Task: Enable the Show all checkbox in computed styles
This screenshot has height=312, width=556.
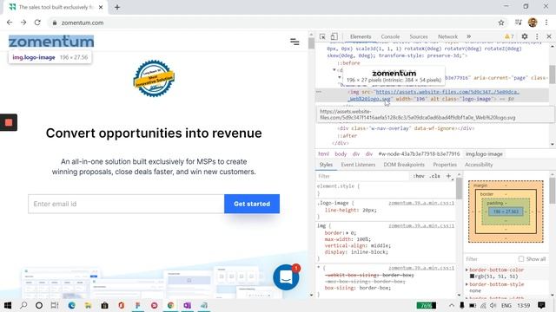Action: pos(521,259)
